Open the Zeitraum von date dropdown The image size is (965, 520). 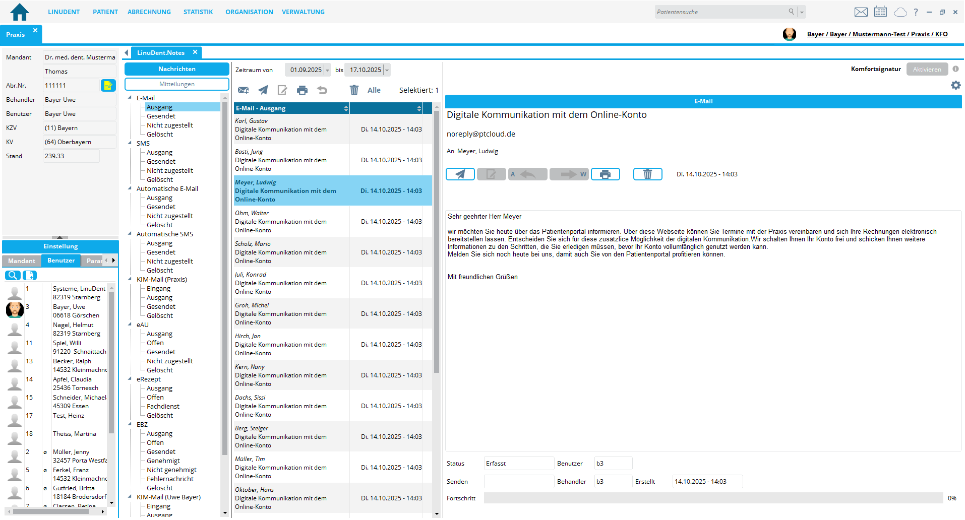click(x=327, y=70)
